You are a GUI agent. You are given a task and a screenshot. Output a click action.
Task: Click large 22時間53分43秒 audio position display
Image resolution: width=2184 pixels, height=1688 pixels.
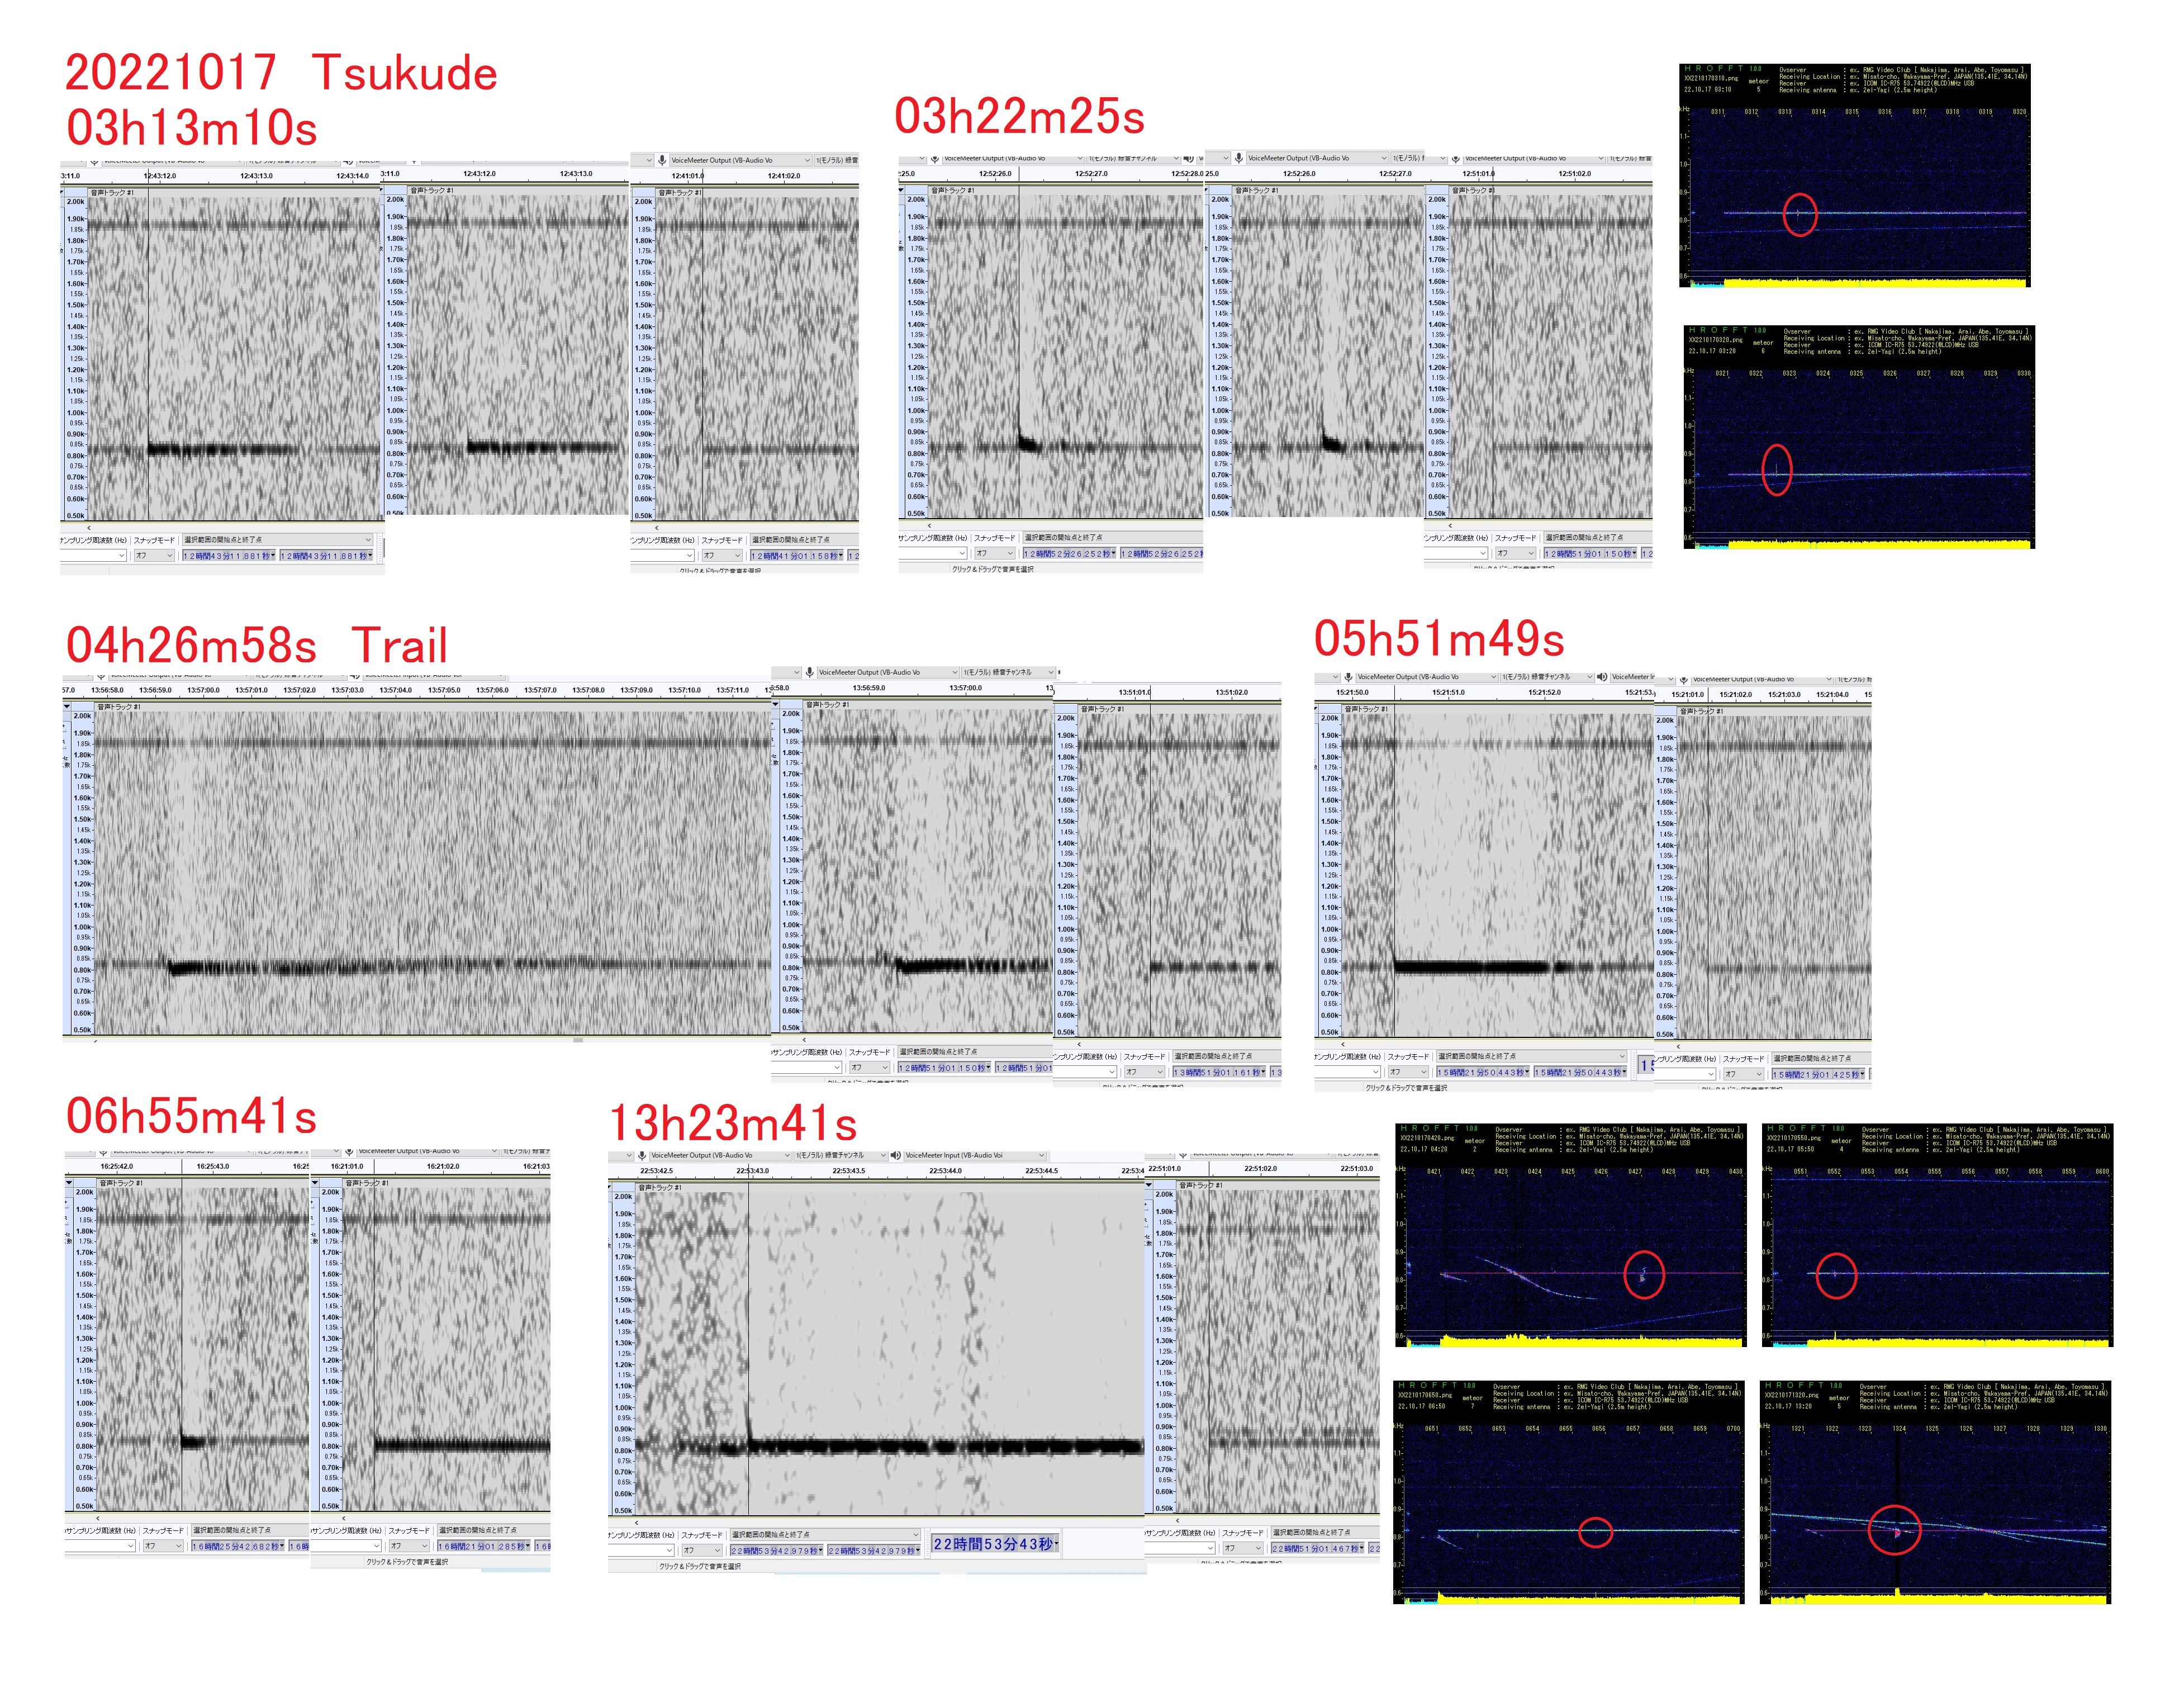(994, 1543)
